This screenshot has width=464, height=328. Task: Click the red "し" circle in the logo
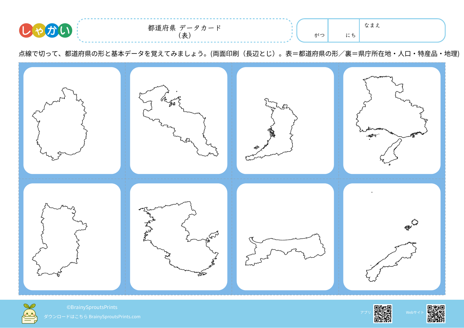(x=26, y=31)
